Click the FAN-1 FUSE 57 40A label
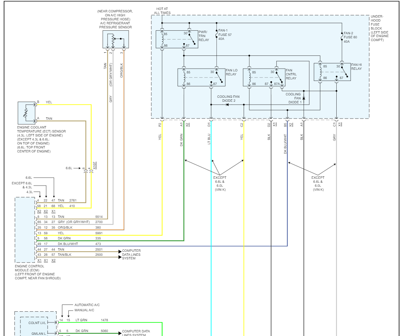Image resolution: width=403 pixels, height=336 pixels. 225,35
